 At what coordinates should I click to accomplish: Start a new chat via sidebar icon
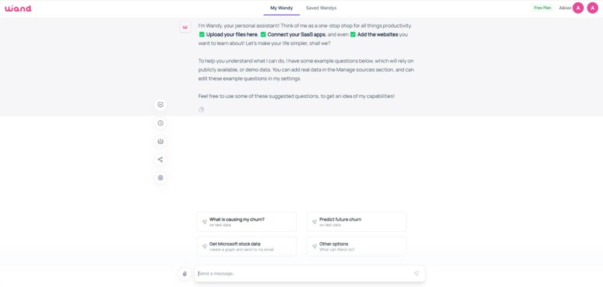pos(160,105)
